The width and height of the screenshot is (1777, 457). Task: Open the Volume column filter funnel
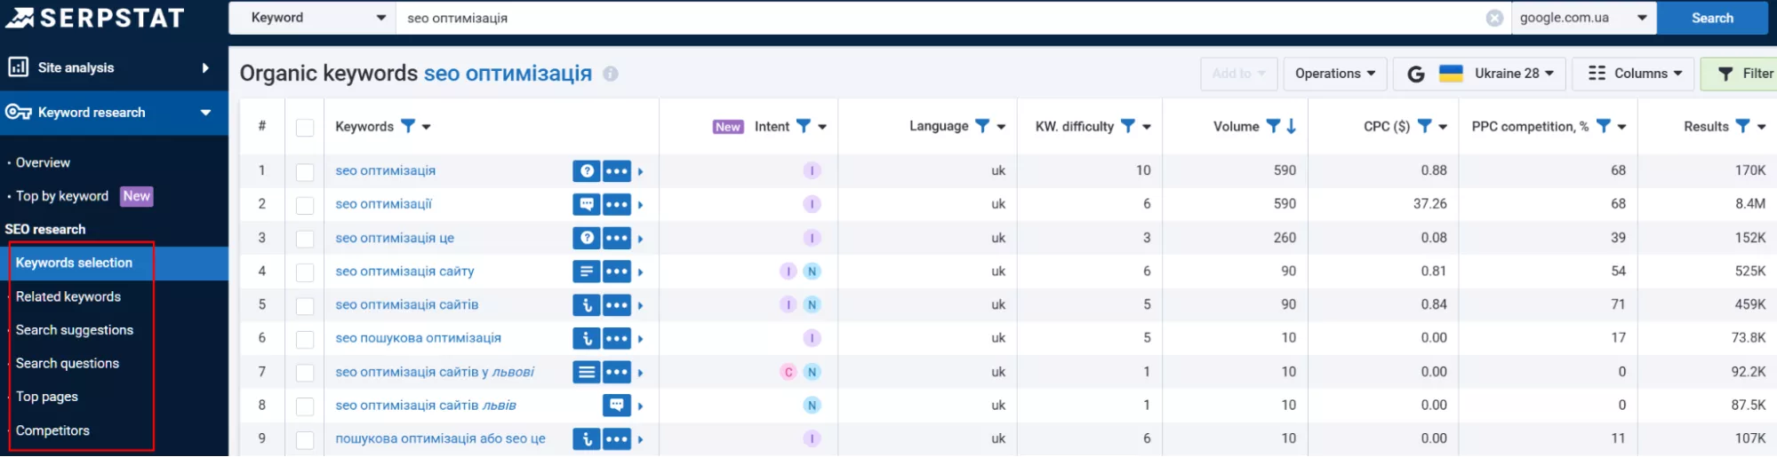pyautogui.click(x=1273, y=126)
